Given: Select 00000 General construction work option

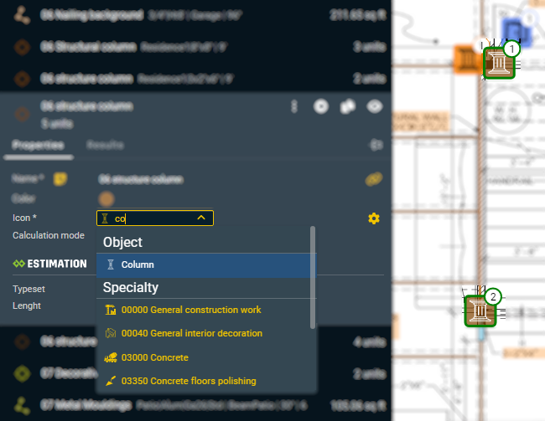Looking at the screenshot, I should tap(191, 310).
